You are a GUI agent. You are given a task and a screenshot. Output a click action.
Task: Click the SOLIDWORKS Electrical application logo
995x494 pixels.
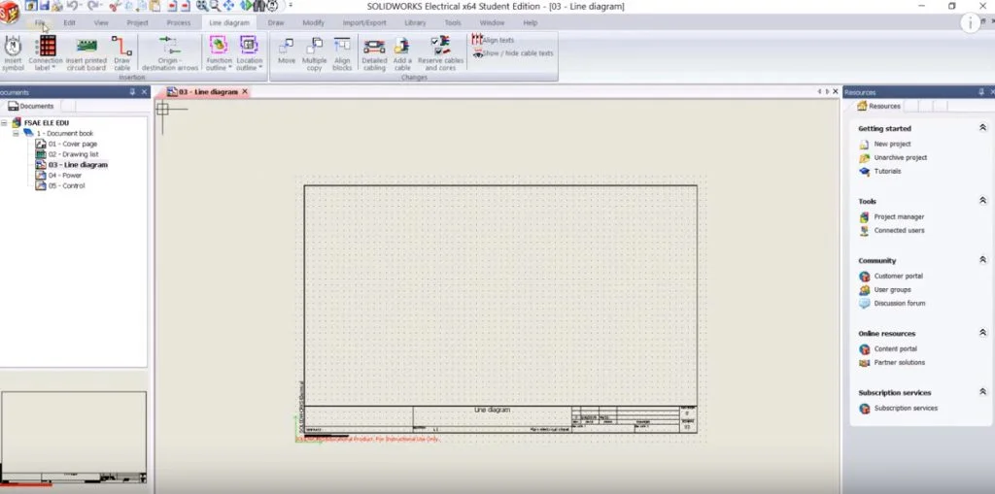pyautogui.click(x=9, y=12)
